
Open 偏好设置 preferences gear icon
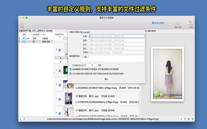pyautogui.click(x=178, y=23)
